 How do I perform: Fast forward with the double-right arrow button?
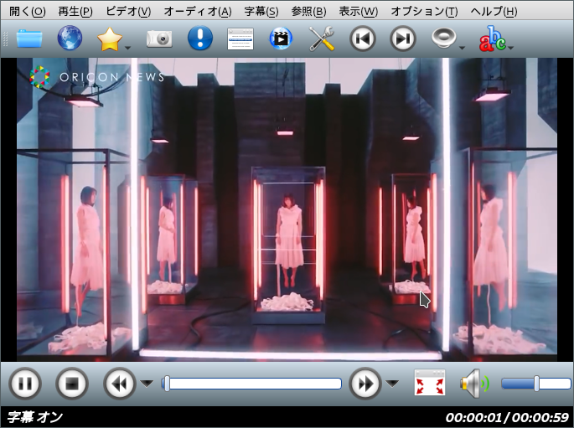(365, 384)
